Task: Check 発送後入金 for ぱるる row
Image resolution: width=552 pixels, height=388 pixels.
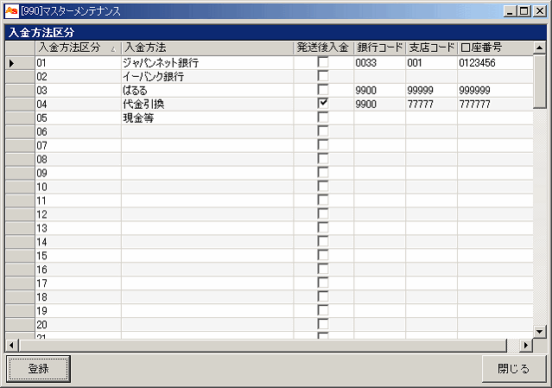Action: pyautogui.click(x=323, y=90)
